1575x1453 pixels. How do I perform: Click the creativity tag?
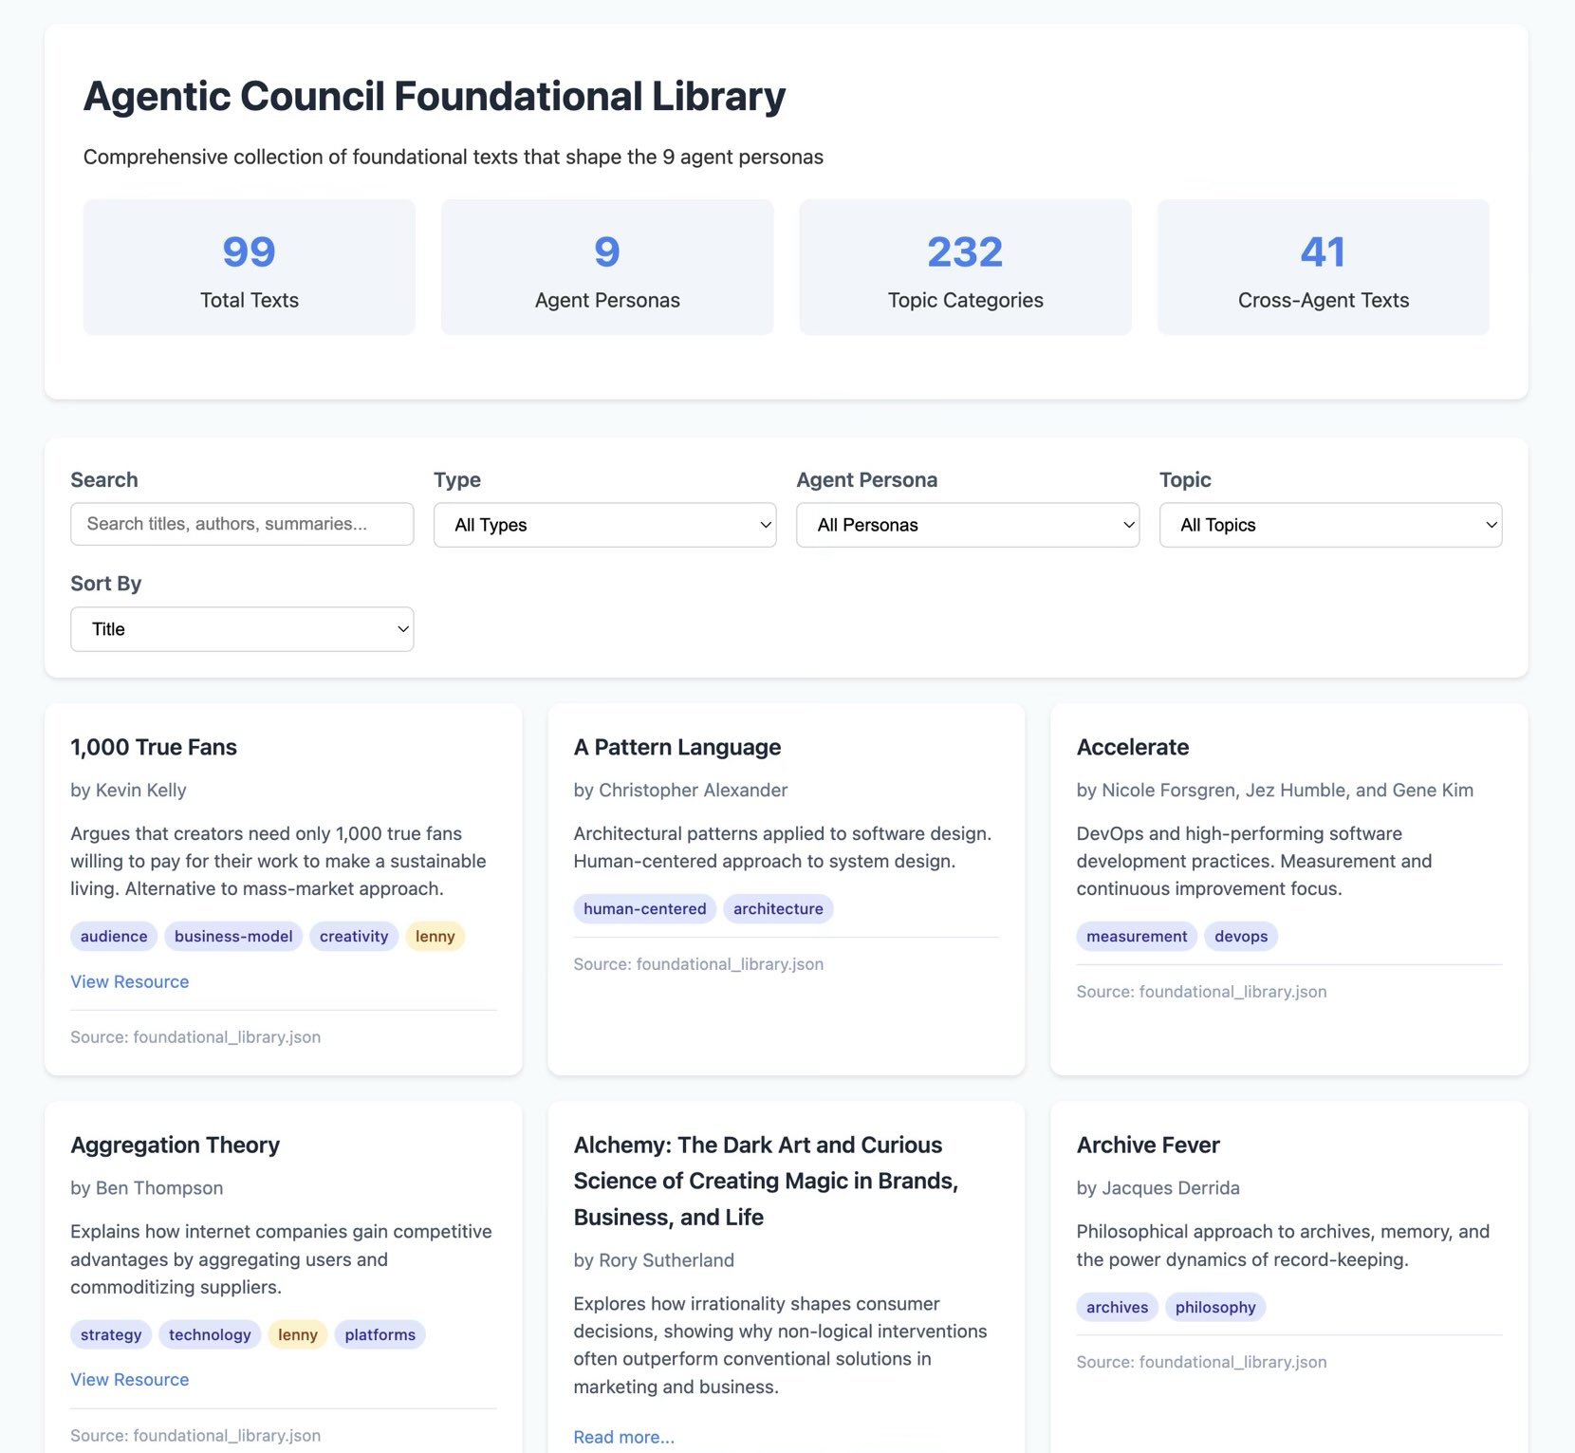coord(353,936)
